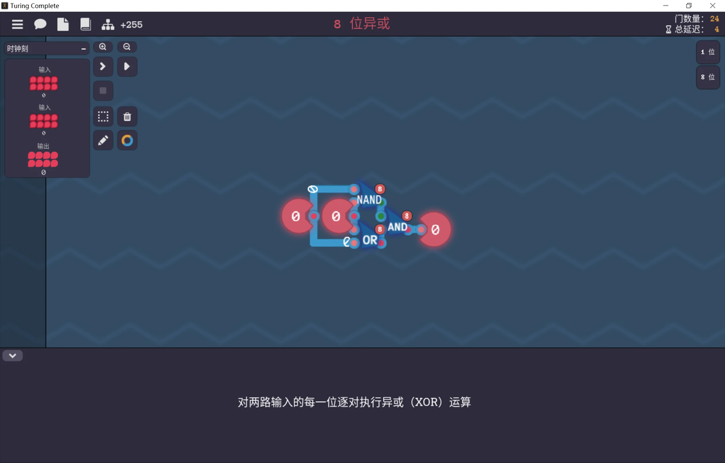Select the OR gate on canvas
Image resolution: width=725 pixels, height=463 pixels.
click(x=370, y=239)
